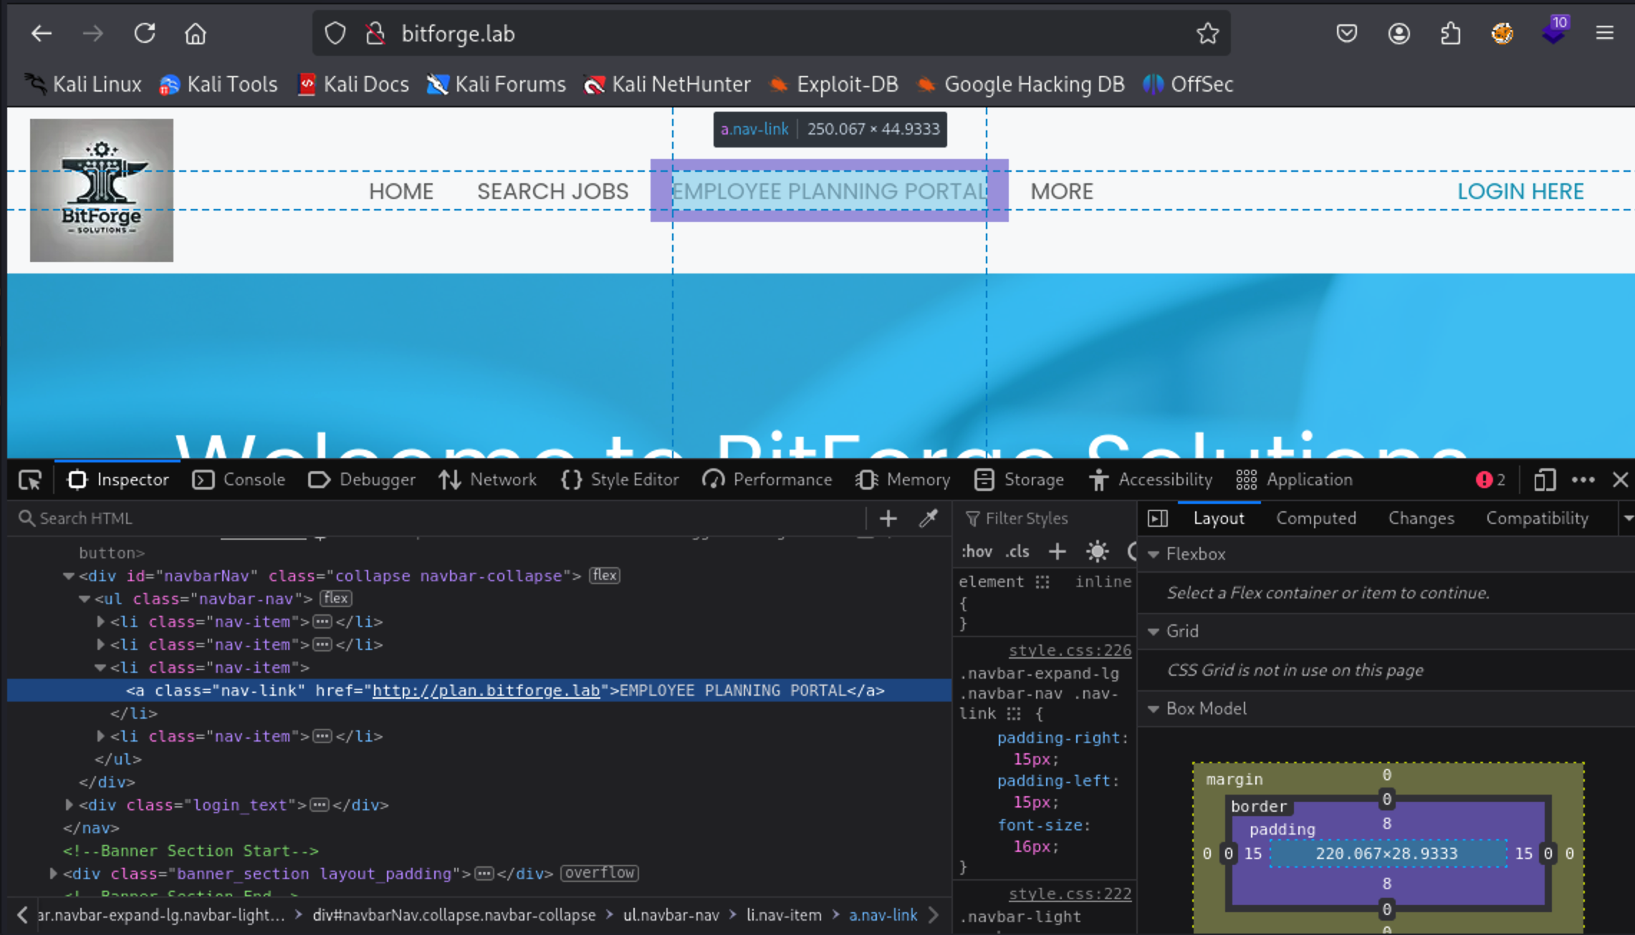Screen dimensions: 1635x935
Task: Toggle the :hov pseudo-class panel
Action: (x=977, y=551)
